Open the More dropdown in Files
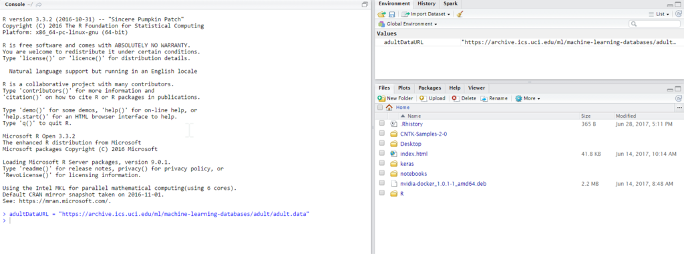Screen dimensions: 684x254 click(x=528, y=99)
